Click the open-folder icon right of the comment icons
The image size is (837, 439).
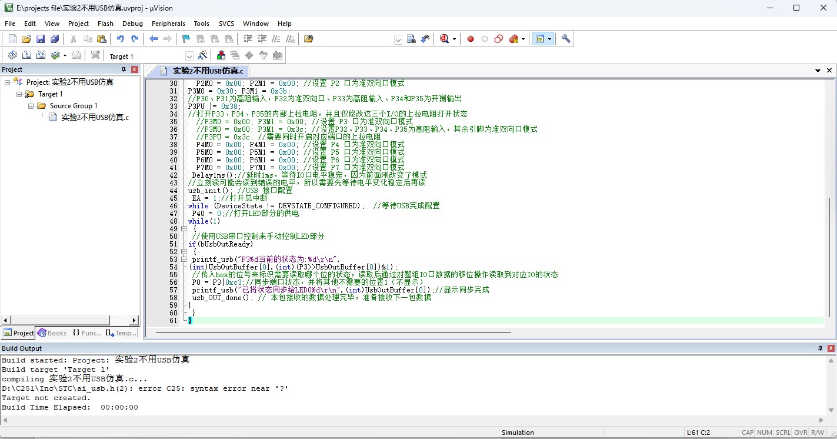coord(309,39)
